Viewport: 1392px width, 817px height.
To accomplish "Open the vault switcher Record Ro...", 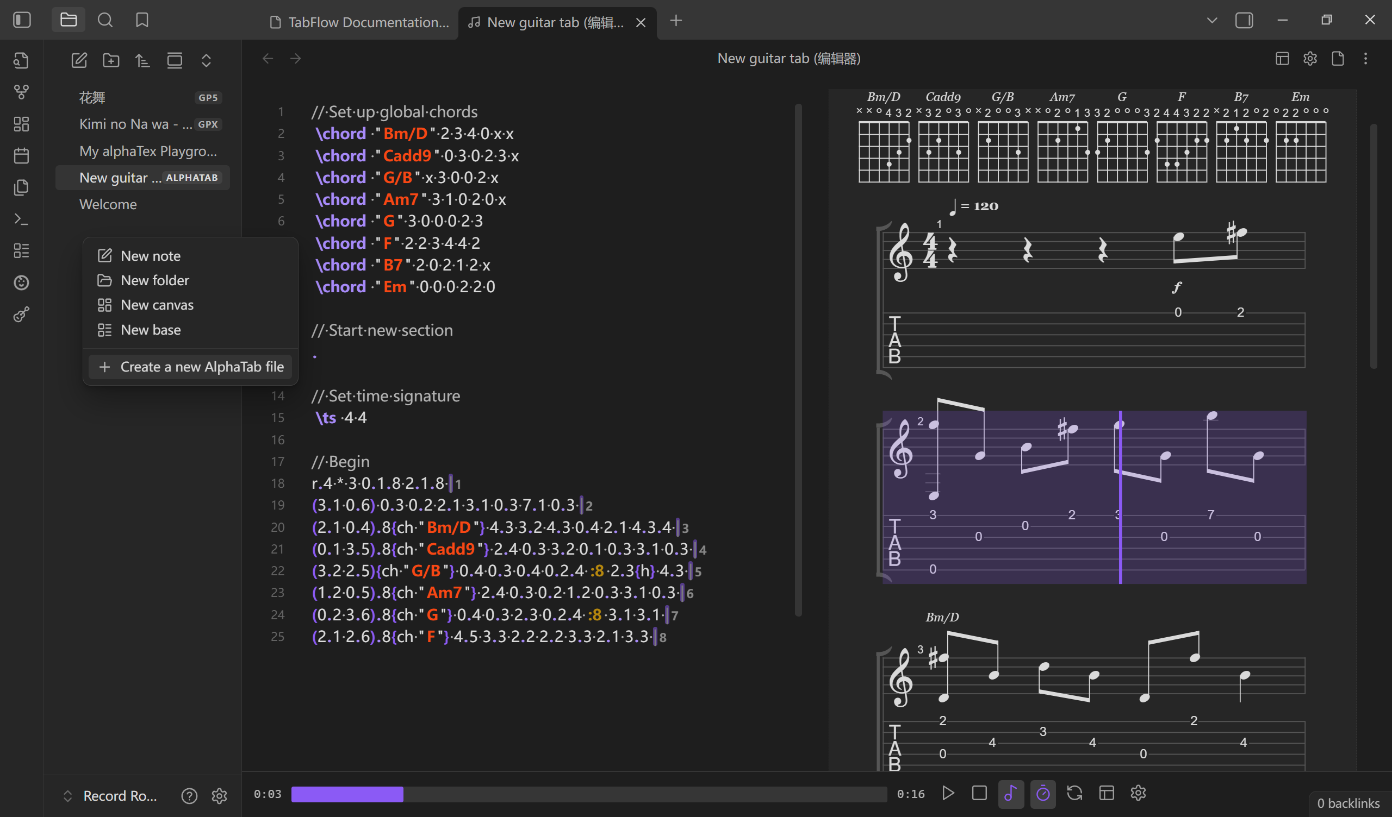I will (110, 795).
